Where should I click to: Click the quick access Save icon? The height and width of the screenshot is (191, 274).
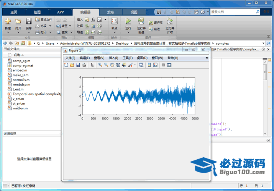(x=159, y=12)
